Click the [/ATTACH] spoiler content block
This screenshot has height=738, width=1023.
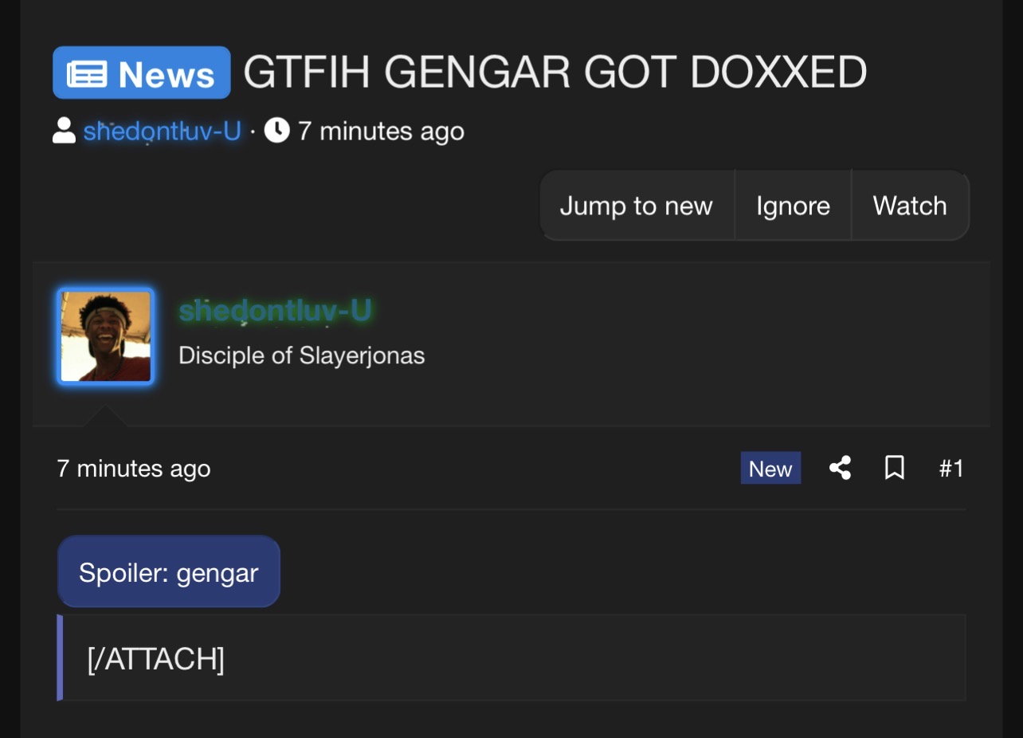[511, 658]
